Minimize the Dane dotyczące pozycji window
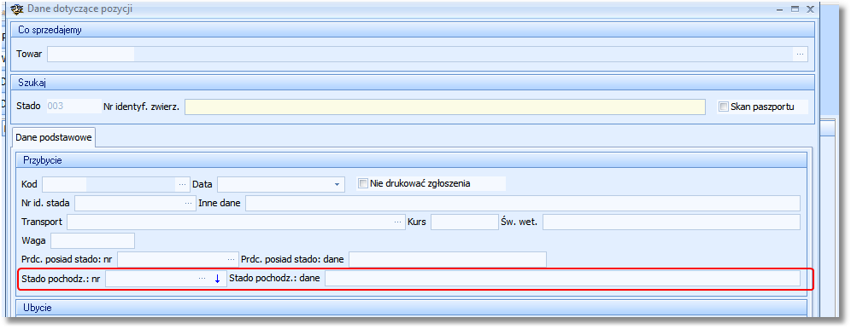This screenshot has height=329, width=851. pyautogui.click(x=779, y=9)
